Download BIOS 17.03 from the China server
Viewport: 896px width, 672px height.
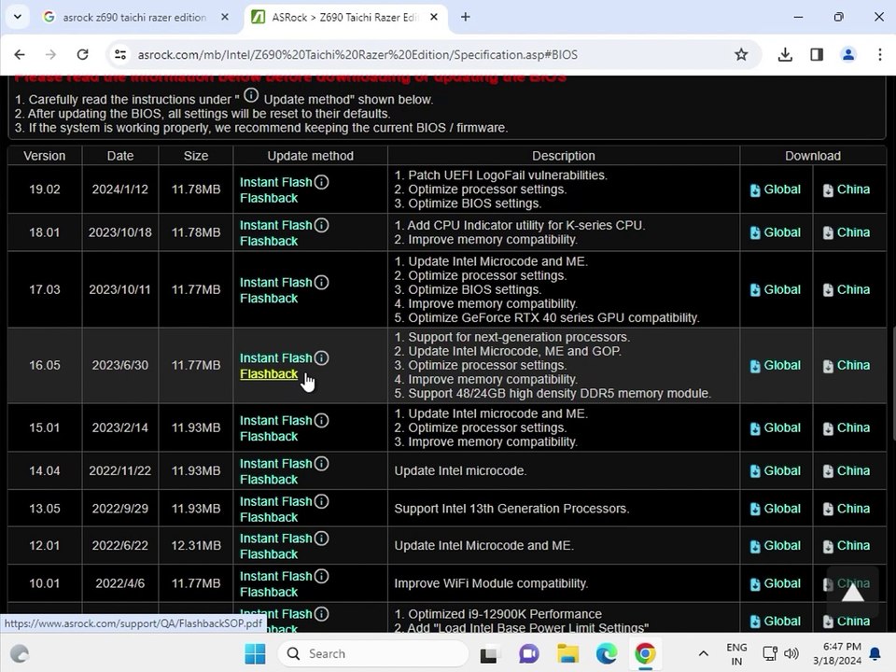tap(847, 289)
